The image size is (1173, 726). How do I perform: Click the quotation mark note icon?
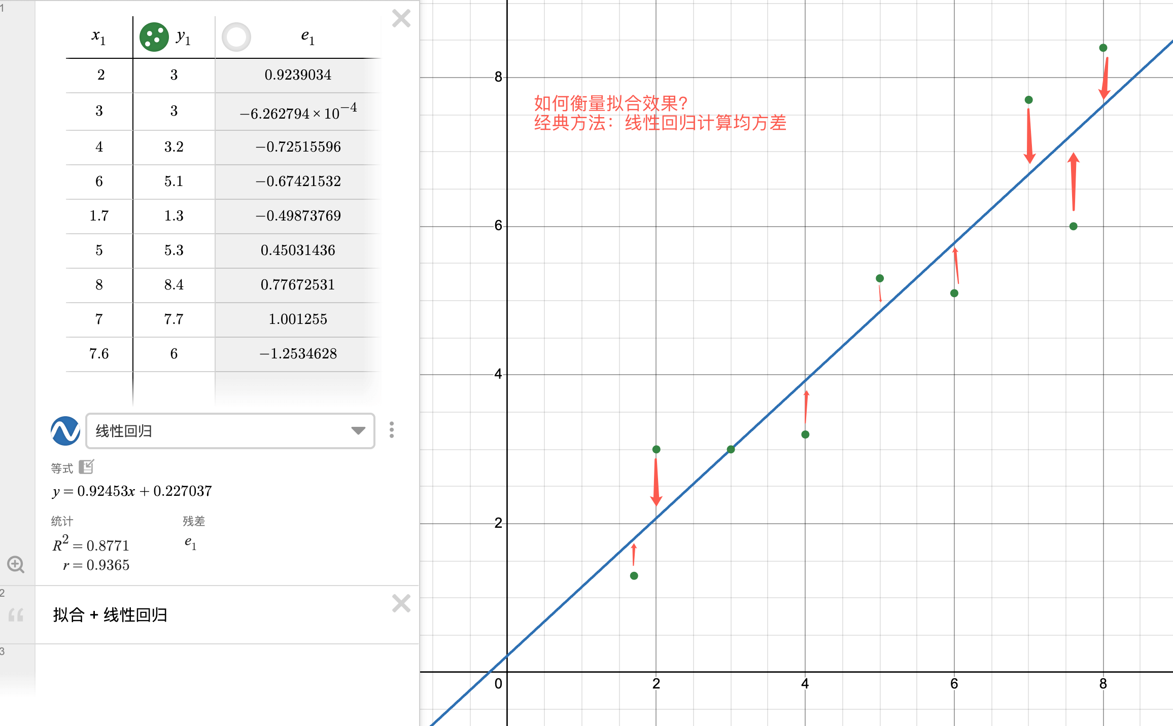point(16,615)
